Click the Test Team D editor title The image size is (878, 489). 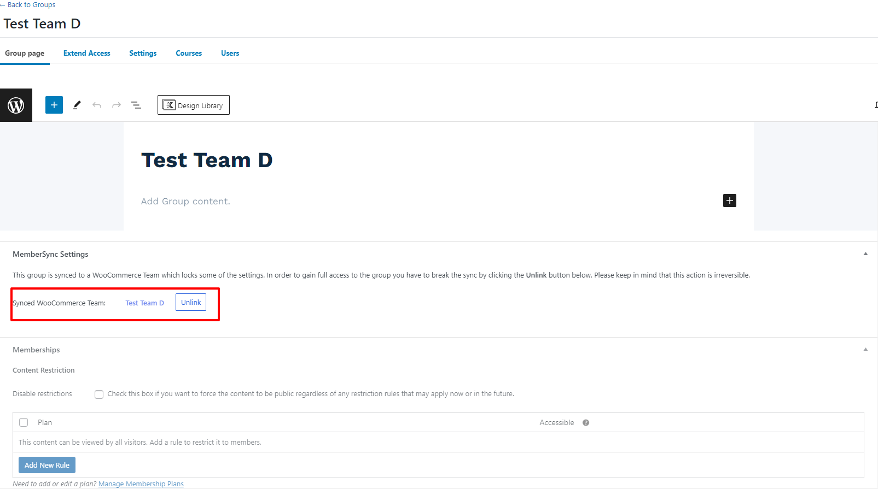207,160
